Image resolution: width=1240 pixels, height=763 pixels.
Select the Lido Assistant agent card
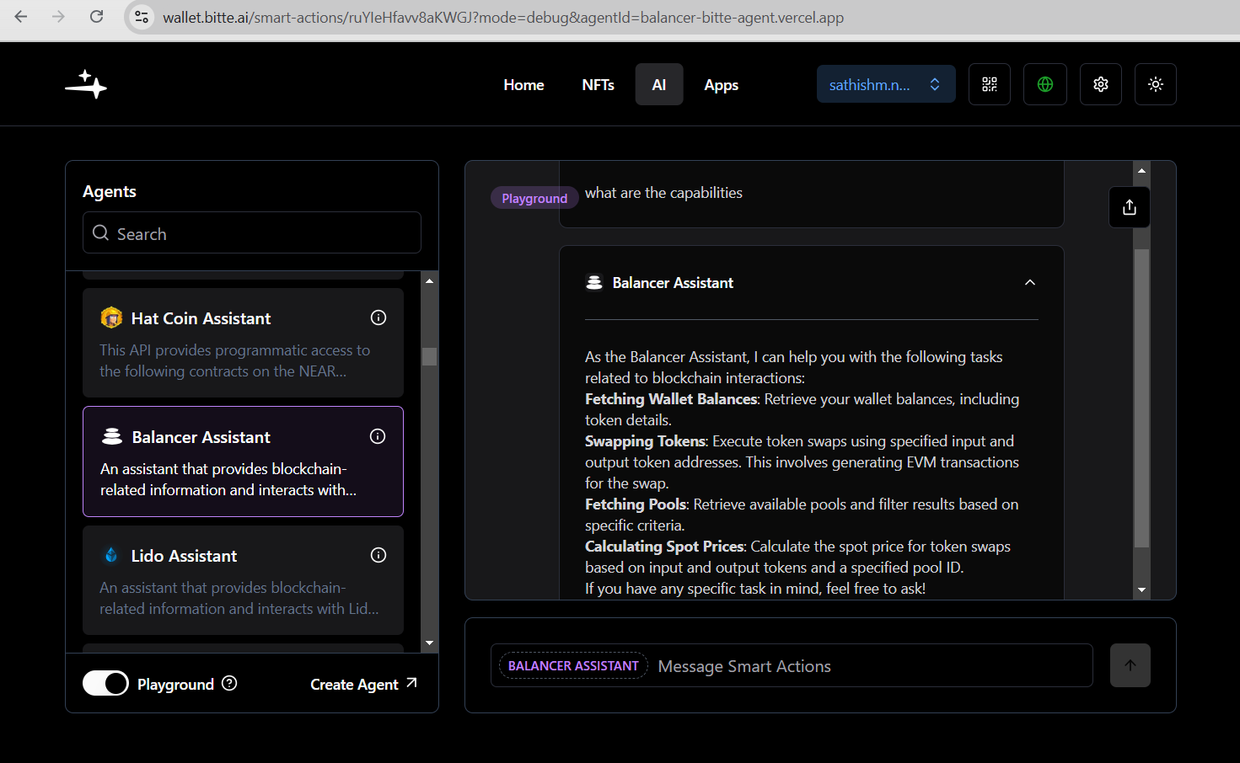coord(243,580)
